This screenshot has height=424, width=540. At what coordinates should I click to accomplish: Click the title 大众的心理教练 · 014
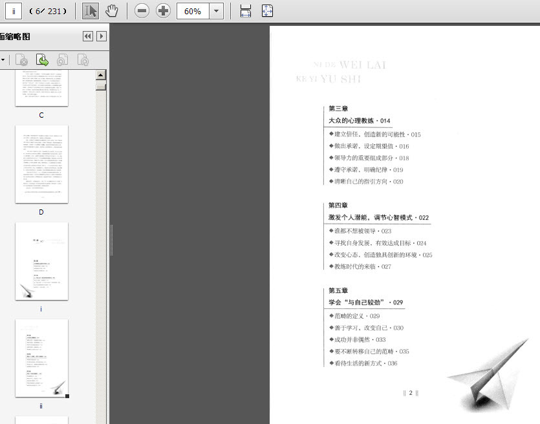(359, 120)
